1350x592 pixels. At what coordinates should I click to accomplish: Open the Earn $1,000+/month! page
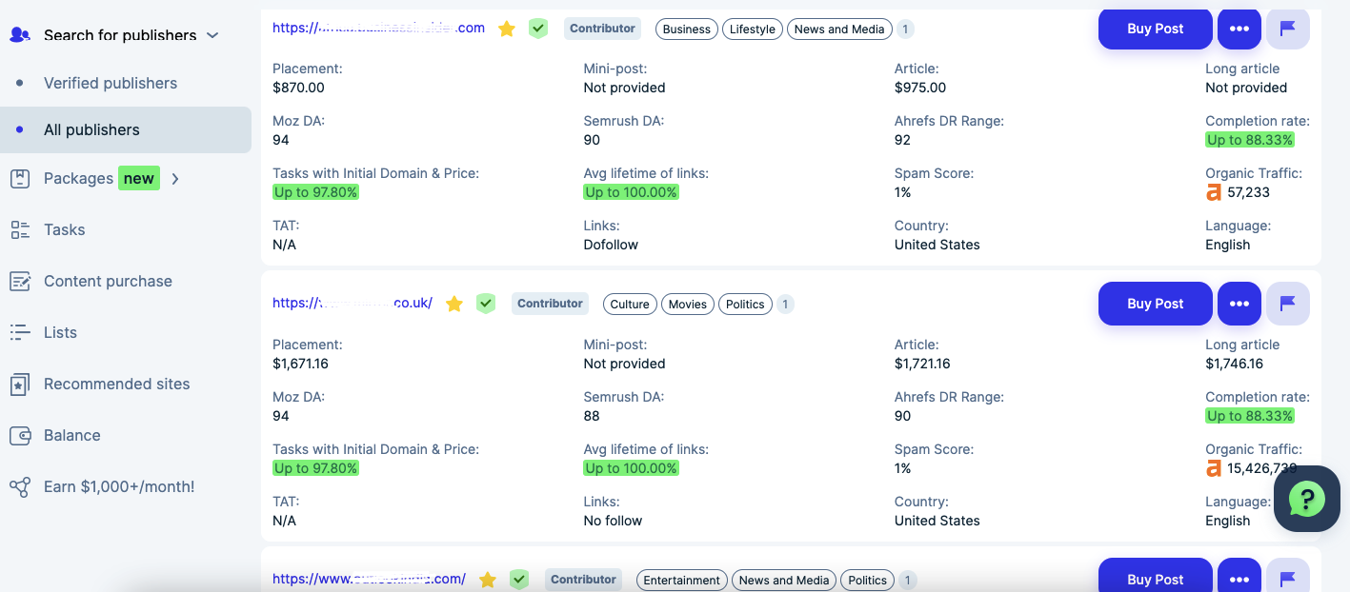[119, 486]
